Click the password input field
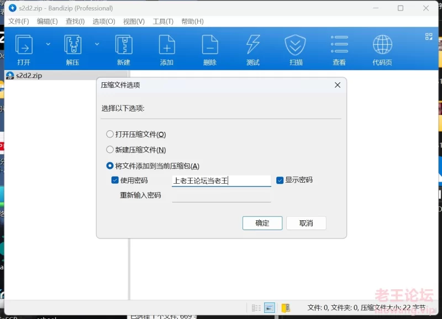The height and width of the screenshot is (319, 442). (x=222, y=180)
